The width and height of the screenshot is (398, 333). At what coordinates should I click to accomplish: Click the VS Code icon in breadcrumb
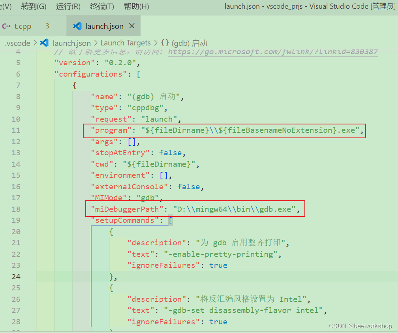click(44, 43)
